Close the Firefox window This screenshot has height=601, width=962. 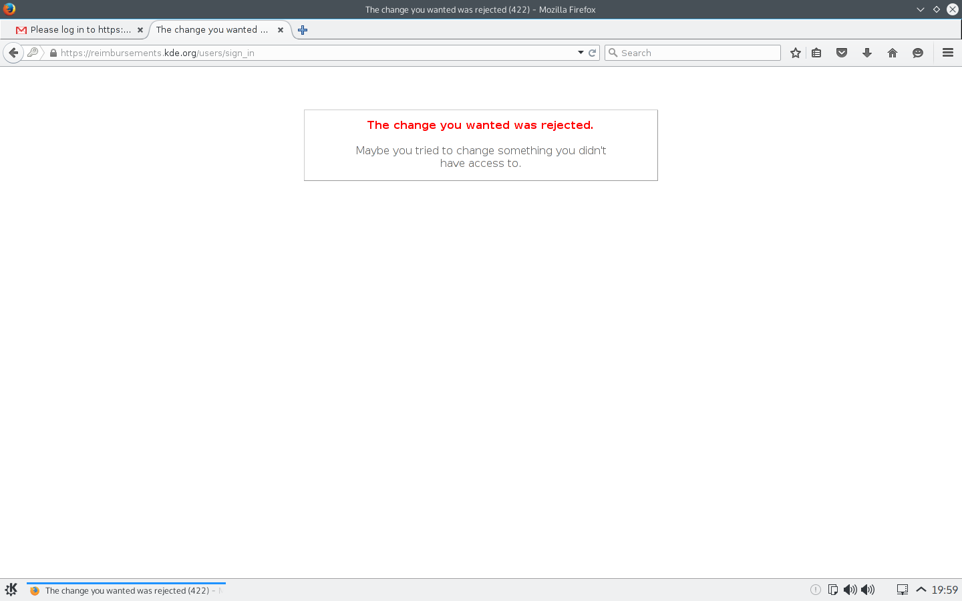pos(953,9)
